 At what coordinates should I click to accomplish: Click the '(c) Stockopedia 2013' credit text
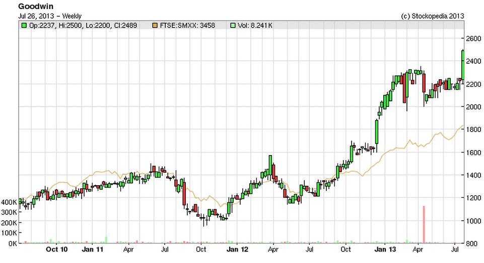click(433, 16)
